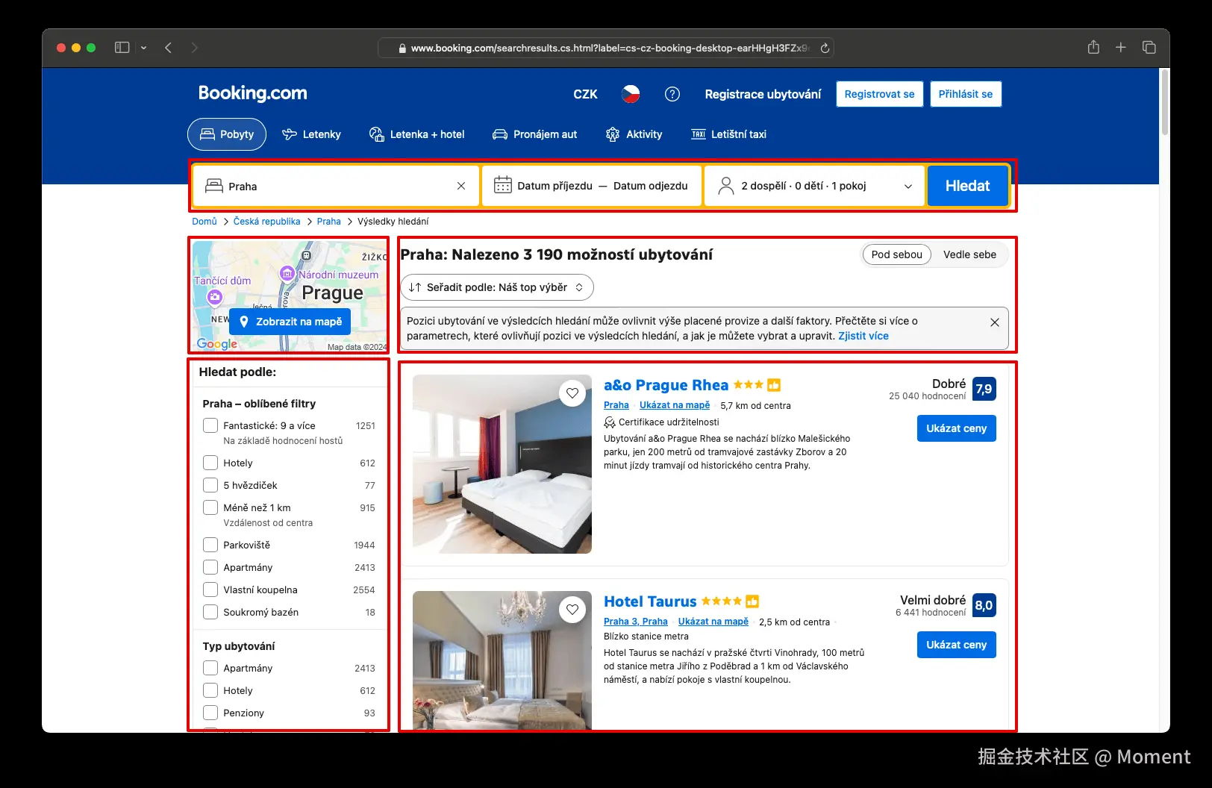Open sort by Náš top výběr dropdown
The image size is (1212, 788).
(x=497, y=287)
